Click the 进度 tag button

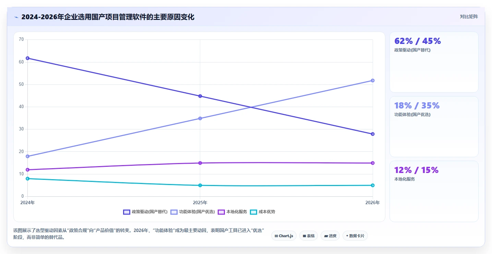pyautogui.click(x=330, y=236)
